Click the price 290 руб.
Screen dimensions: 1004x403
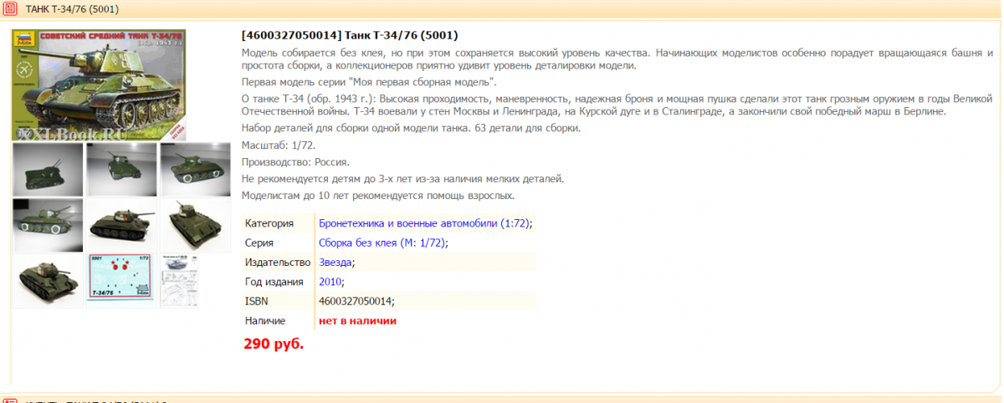coord(274,344)
